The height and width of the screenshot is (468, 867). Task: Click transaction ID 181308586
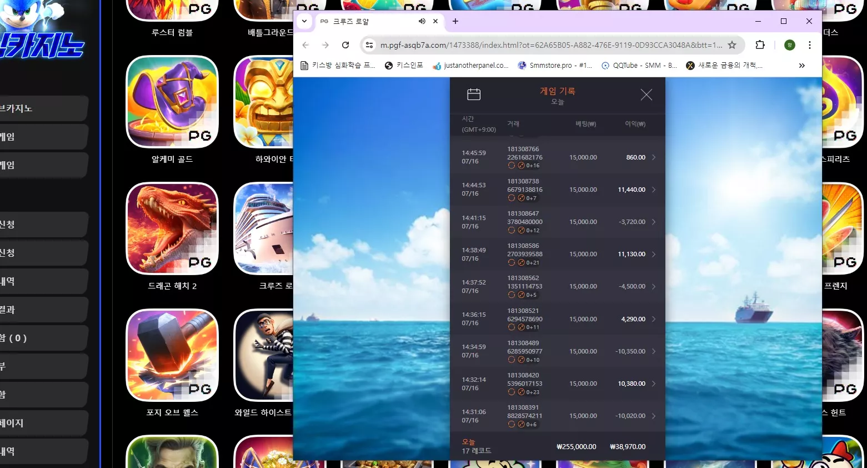coord(523,246)
